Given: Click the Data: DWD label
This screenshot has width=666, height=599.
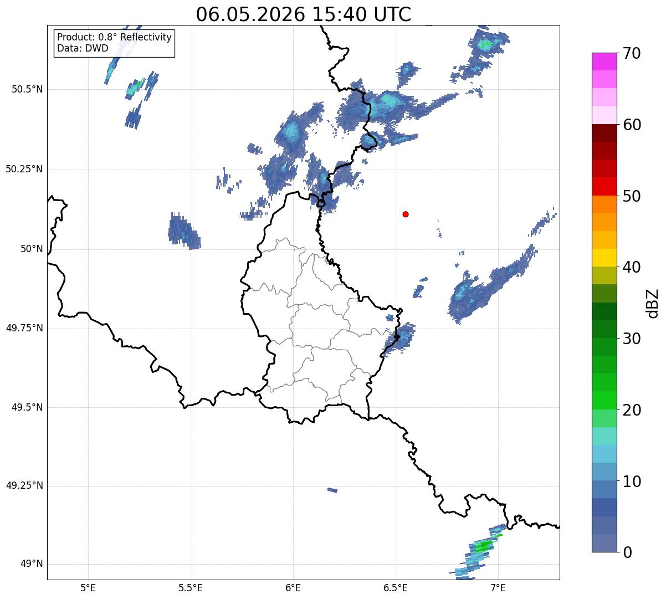Looking at the screenshot, I should tap(83, 48).
